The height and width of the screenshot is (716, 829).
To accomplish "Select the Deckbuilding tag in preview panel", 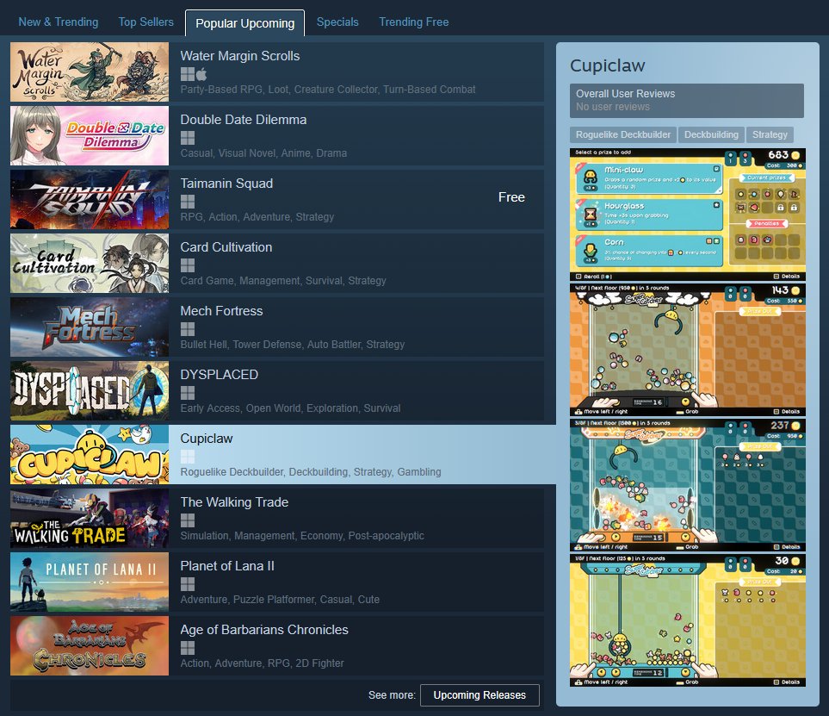I will pyautogui.click(x=711, y=135).
